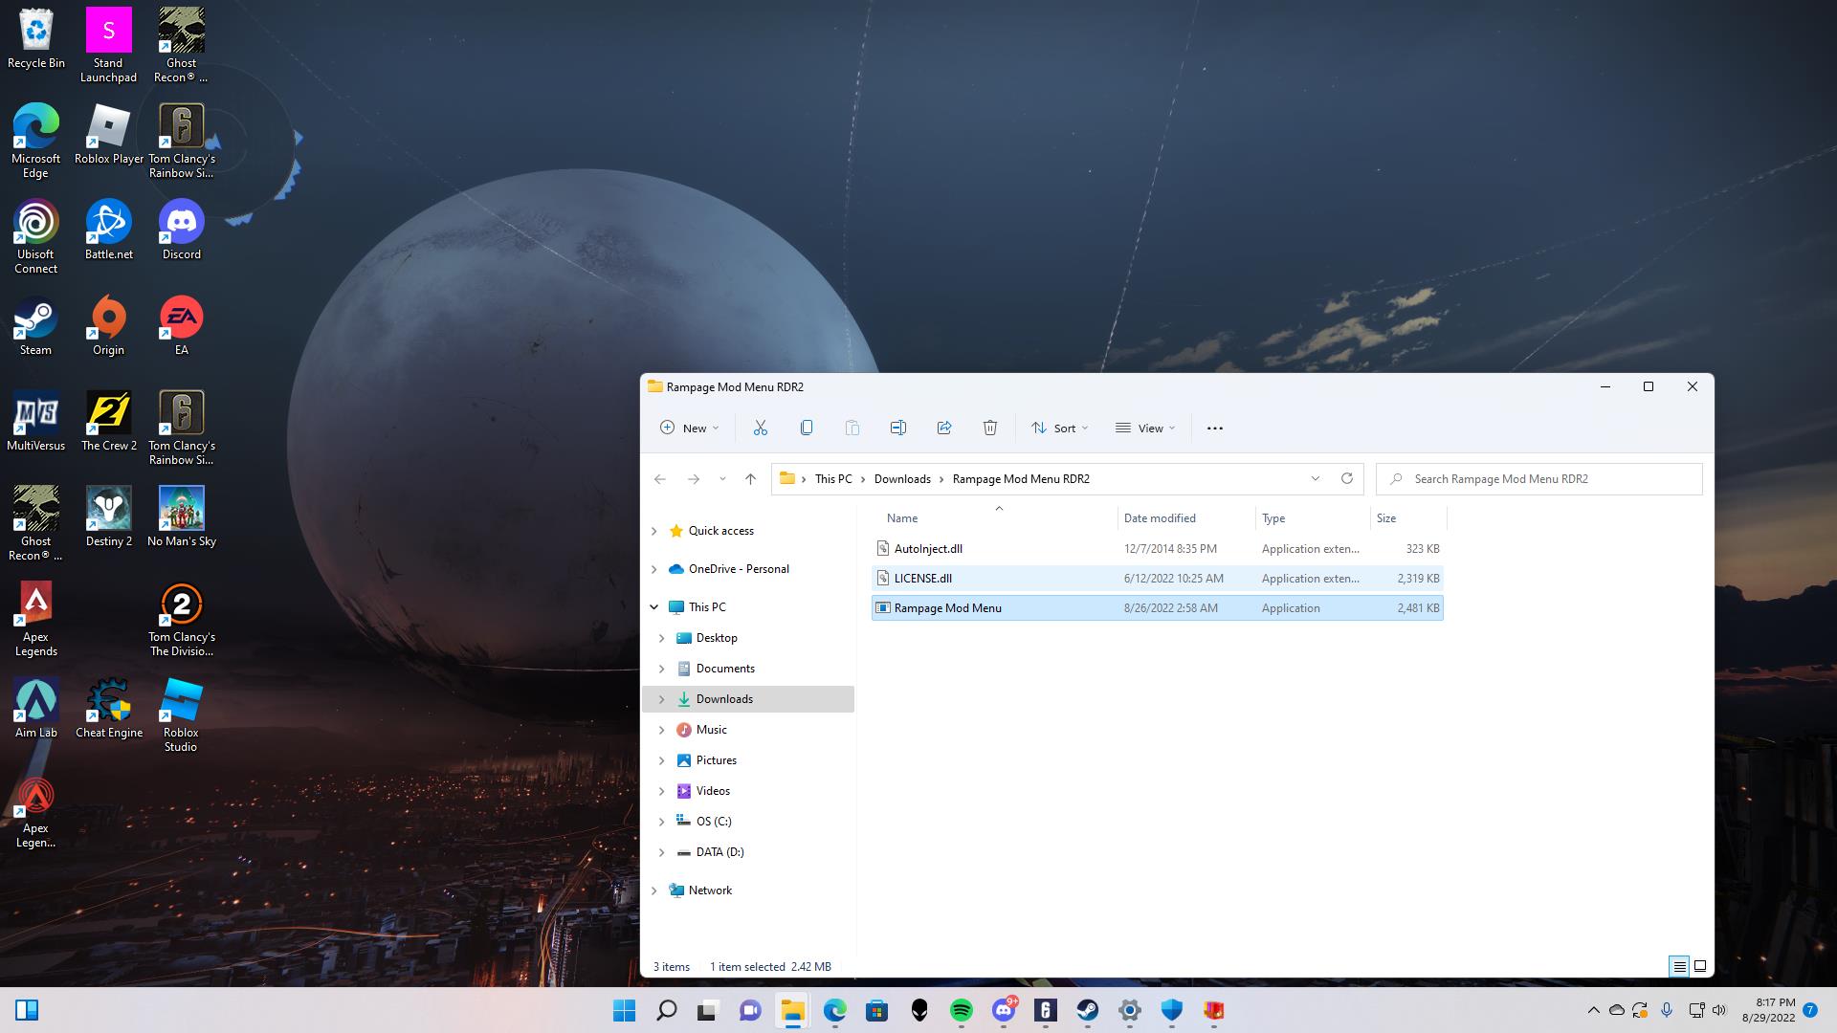Sort by the Date modified column header
Screen dimensions: 1837x1033
click(x=1160, y=518)
